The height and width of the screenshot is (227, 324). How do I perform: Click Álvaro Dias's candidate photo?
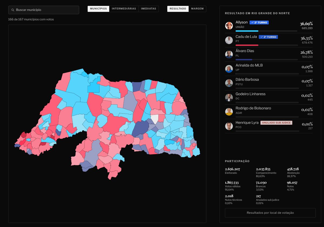click(229, 54)
